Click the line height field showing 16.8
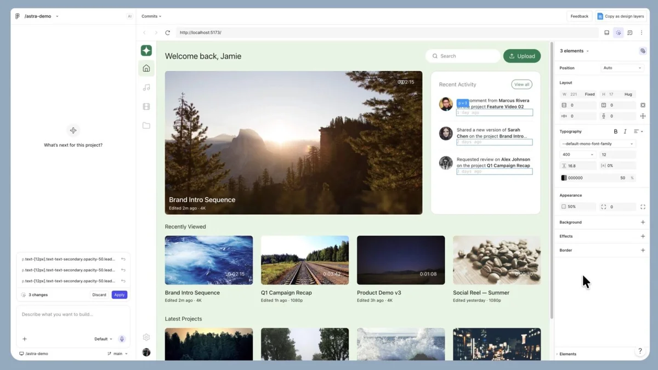The image size is (658, 370). pos(578,166)
